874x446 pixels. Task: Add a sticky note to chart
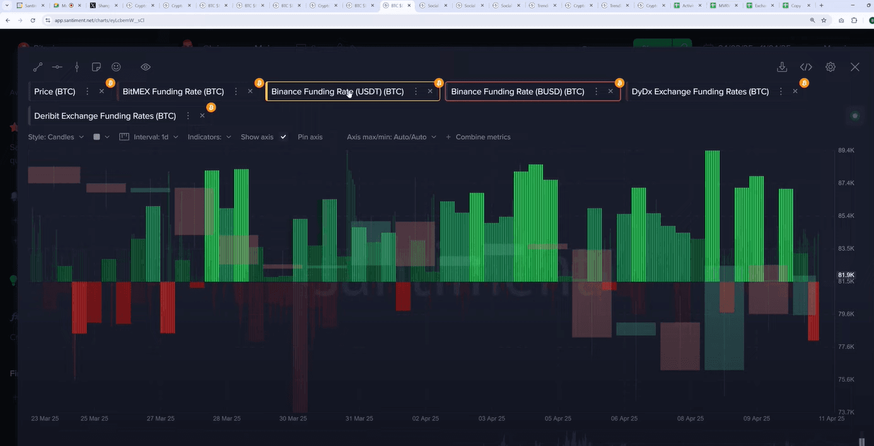pos(96,67)
